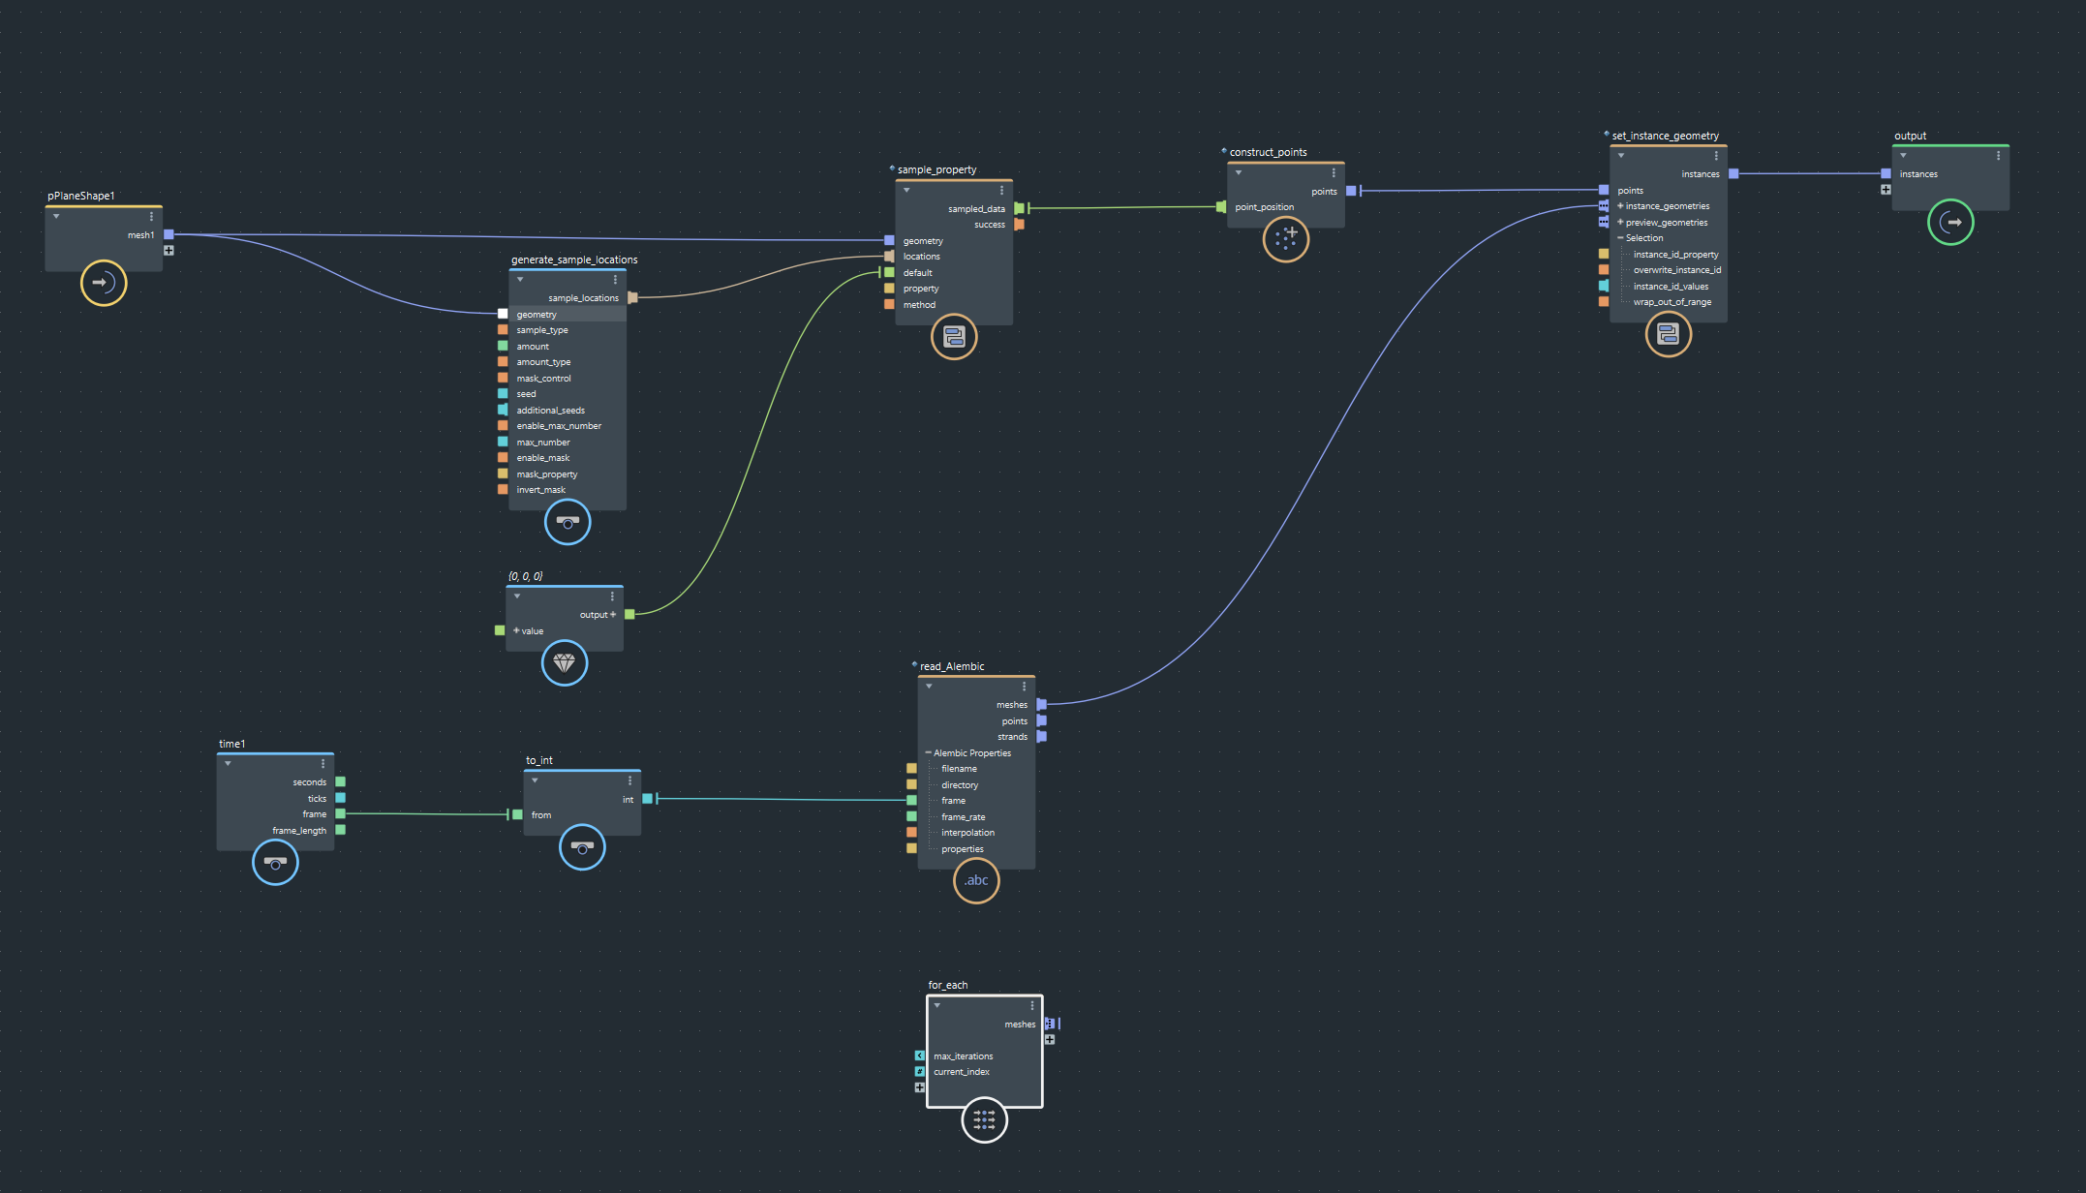Click the seed input port
2086x1193 pixels.
coord(503,393)
